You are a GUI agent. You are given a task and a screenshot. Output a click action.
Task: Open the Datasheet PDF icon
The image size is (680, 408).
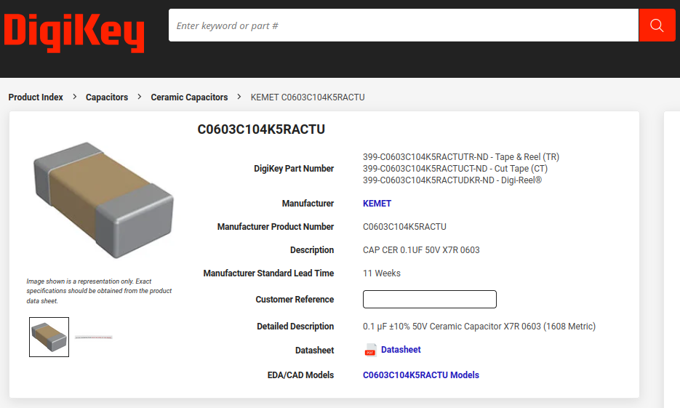click(x=370, y=350)
